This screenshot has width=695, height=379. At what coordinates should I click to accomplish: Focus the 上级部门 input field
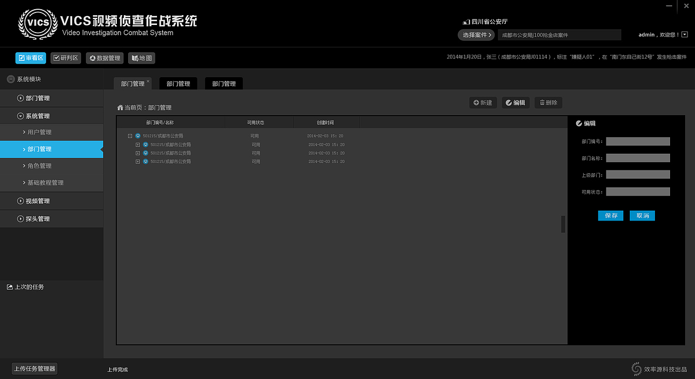(638, 175)
